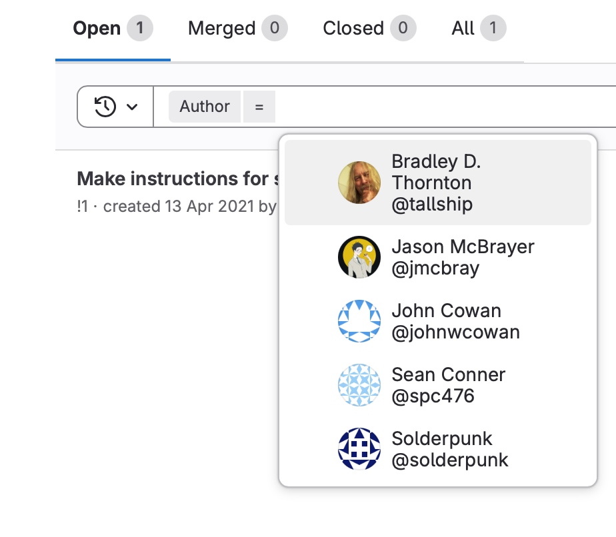Select the @tallship username option
Image resolution: width=616 pixels, height=537 pixels.
(432, 204)
